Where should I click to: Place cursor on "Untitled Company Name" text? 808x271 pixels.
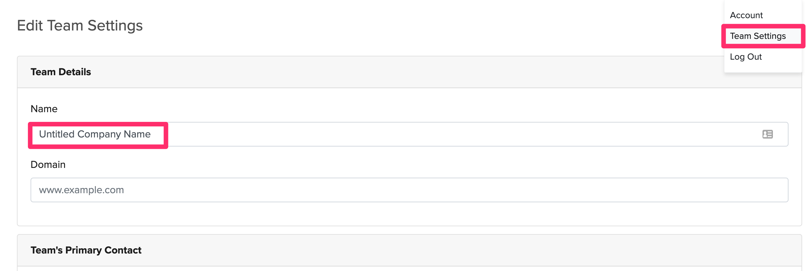(95, 134)
